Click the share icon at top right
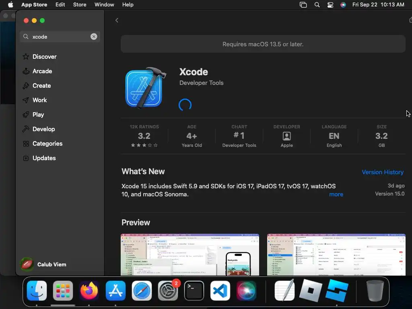The image size is (412, 309). tap(410, 20)
